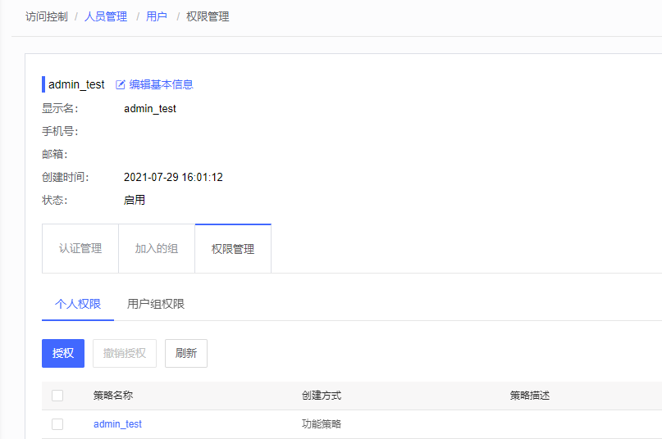This screenshot has width=662, height=439.
Task: Switch to 用户组权限 sub-tab
Action: pos(156,304)
